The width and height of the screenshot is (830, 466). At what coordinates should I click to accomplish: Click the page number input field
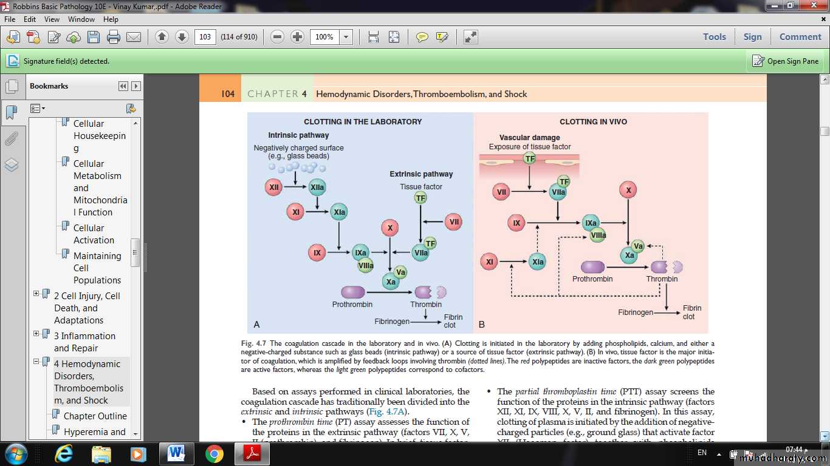(x=205, y=37)
